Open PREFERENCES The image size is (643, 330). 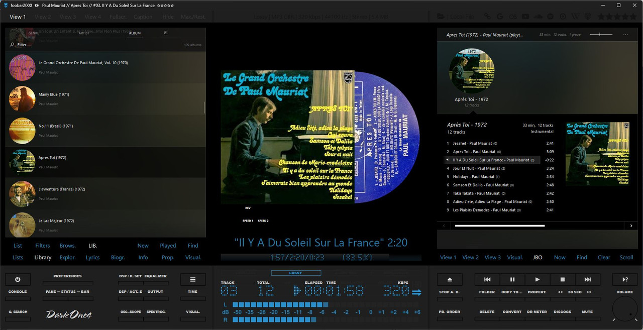tap(68, 276)
